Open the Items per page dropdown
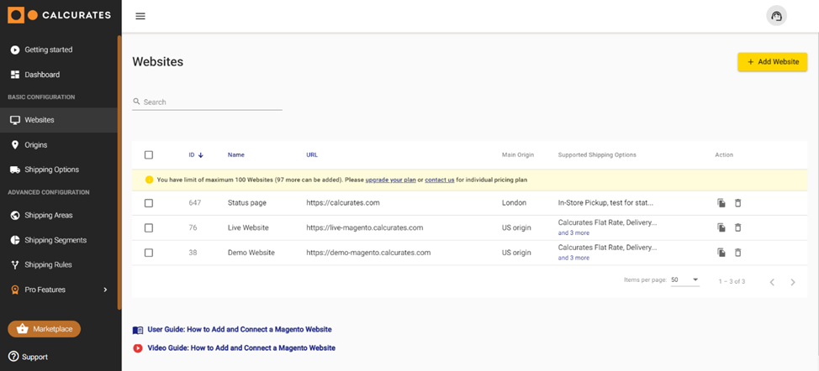 684,280
